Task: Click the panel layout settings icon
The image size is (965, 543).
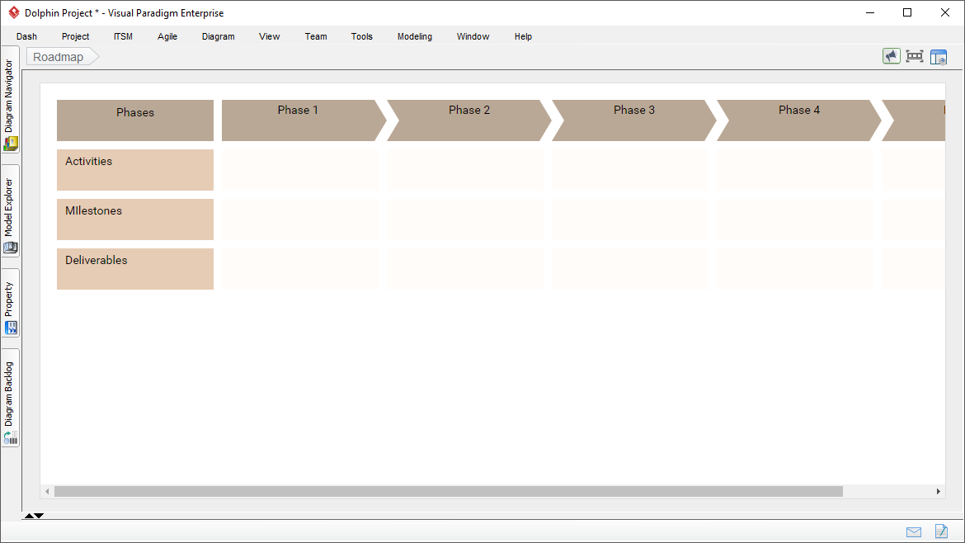Action: (x=938, y=57)
